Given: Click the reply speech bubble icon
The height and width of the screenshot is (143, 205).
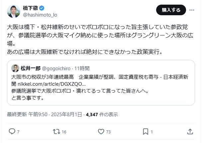Looking at the screenshot, I should (12, 131).
